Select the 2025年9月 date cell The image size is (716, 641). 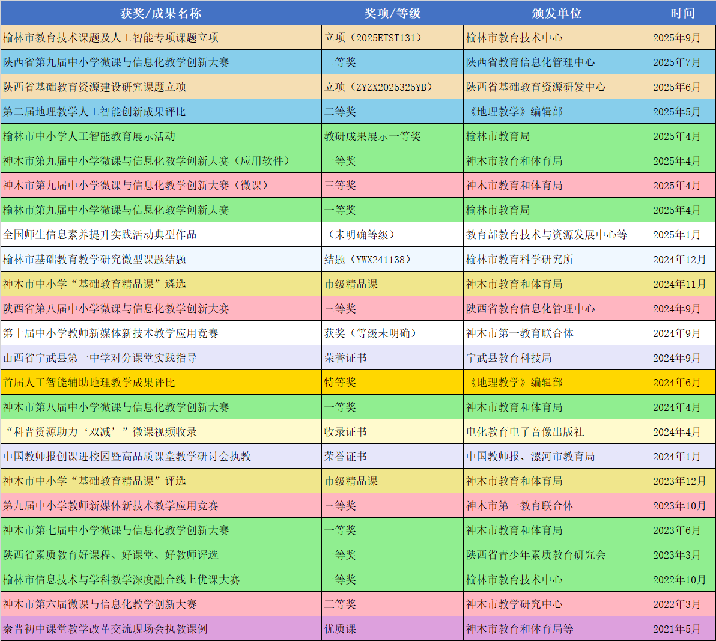[x=683, y=37]
